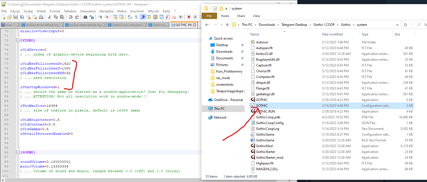The width and height of the screenshot is (427, 182).
Task: Click the Stop recording macro icon
Action: [195, 17]
